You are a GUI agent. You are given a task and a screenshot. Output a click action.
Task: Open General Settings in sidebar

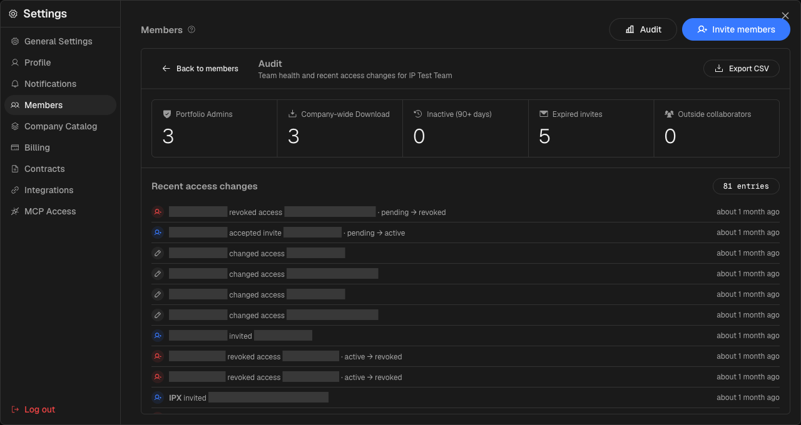click(x=60, y=41)
